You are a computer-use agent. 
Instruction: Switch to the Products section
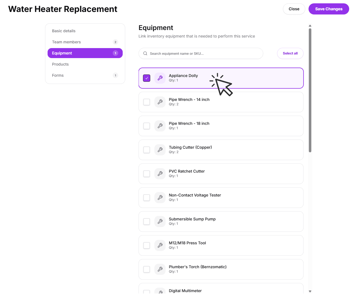click(60, 64)
